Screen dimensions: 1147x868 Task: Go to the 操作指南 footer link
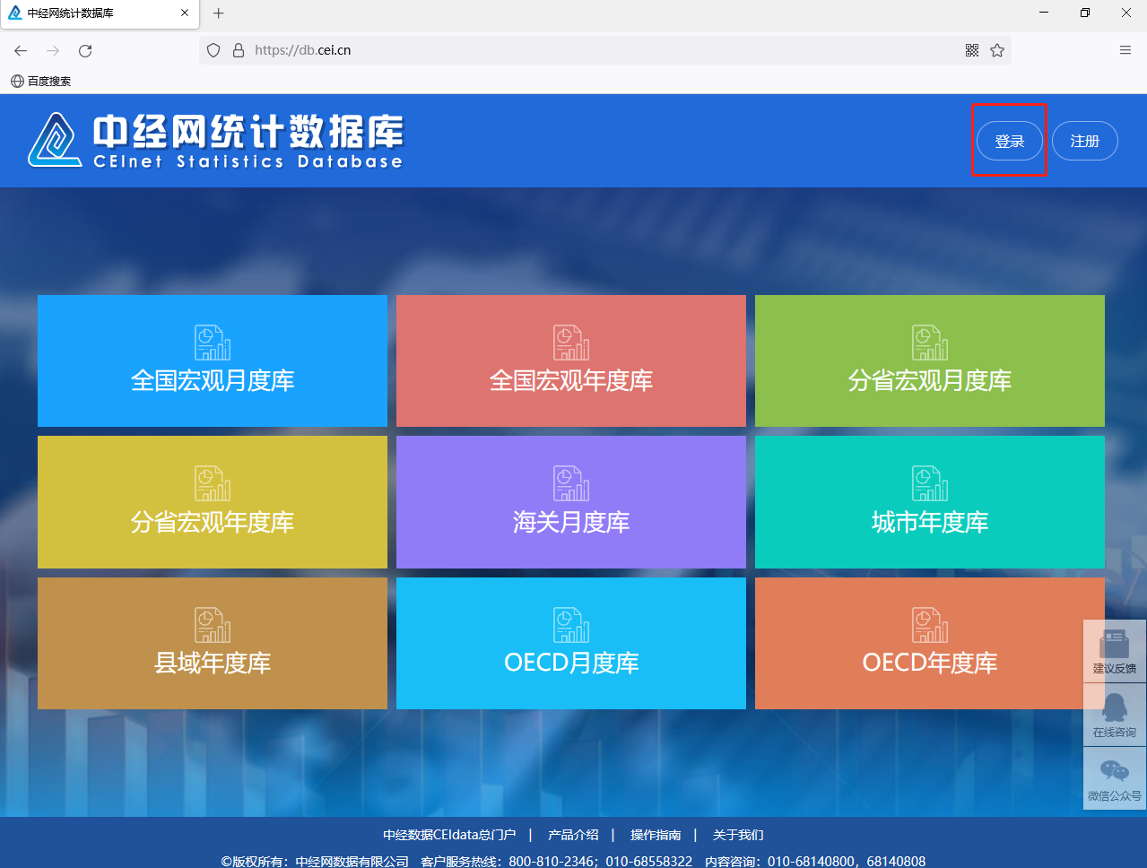pos(656,835)
